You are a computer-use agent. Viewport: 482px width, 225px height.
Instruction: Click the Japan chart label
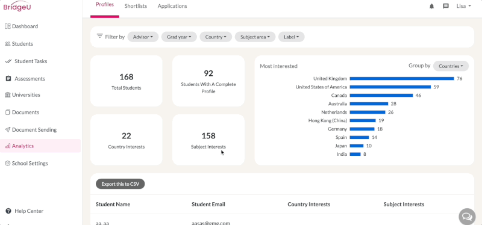(341, 146)
